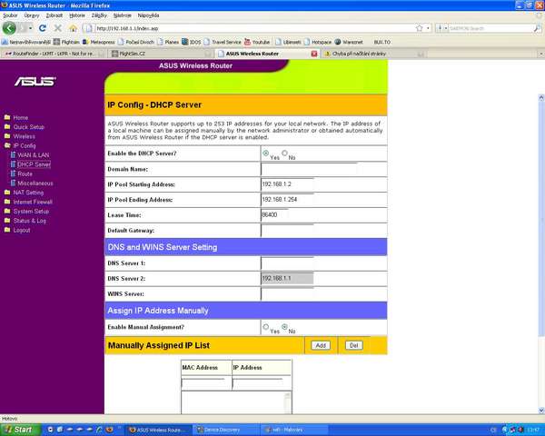Open the Záložky menu

pyautogui.click(x=99, y=15)
